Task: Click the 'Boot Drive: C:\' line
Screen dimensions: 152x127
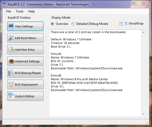Action: click(x=61, y=47)
